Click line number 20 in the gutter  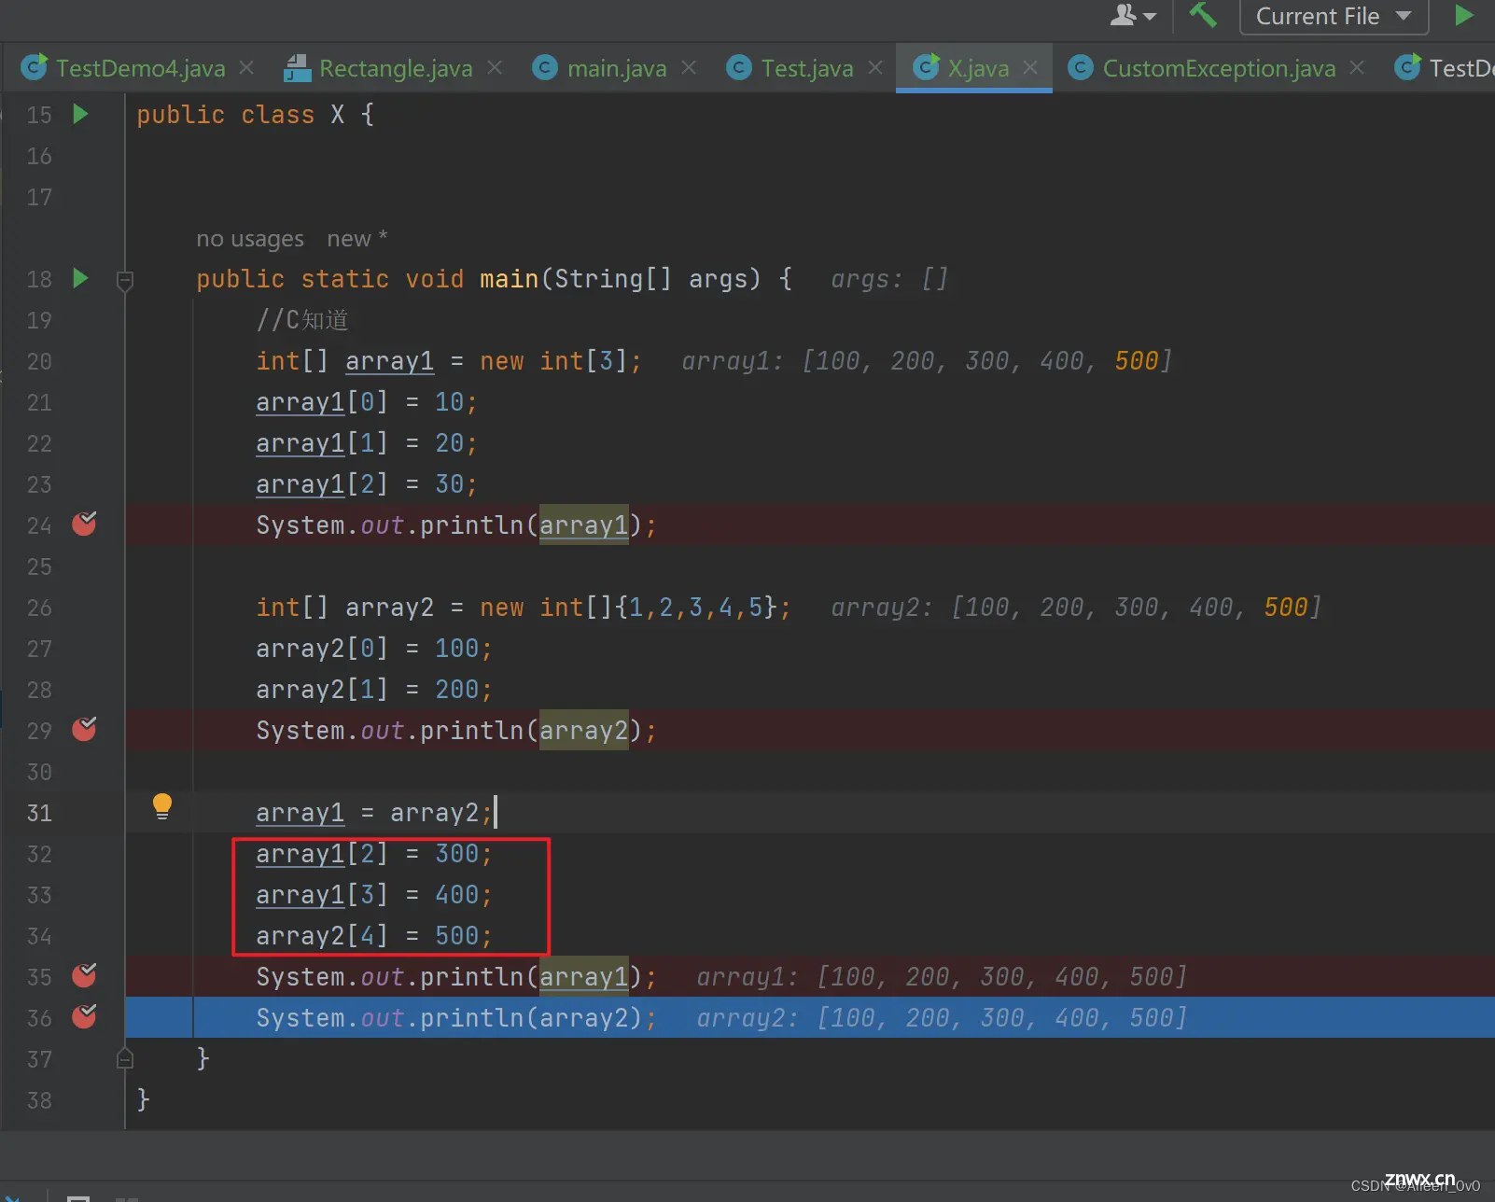(39, 361)
